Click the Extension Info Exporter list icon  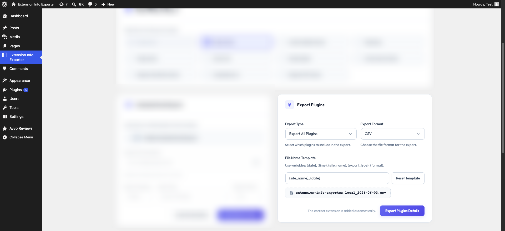tap(5, 55)
